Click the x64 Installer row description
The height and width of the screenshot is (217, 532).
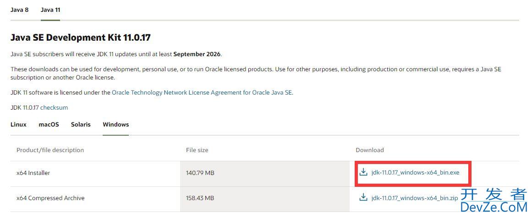(33, 173)
